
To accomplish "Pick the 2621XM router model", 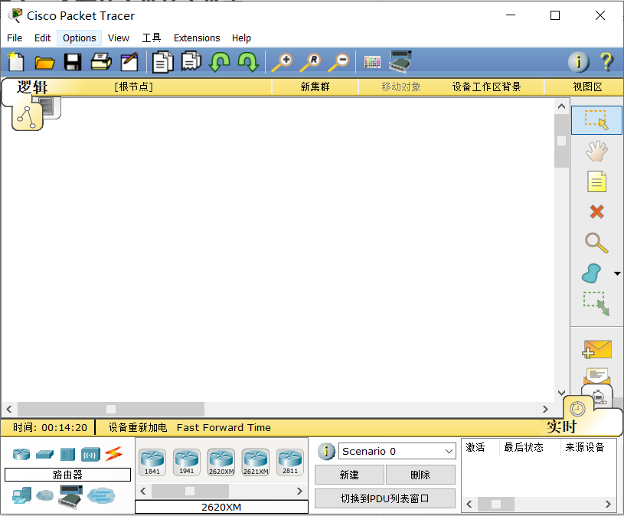I will [256, 462].
